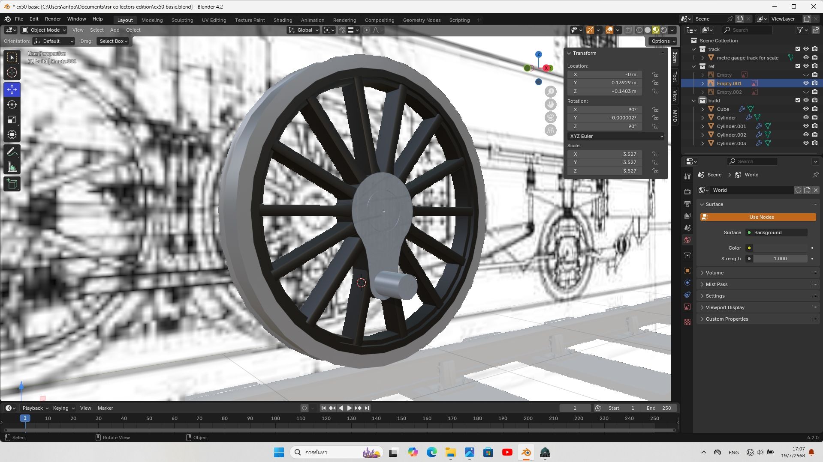Open the Physics properties tab icon
Screen dimensions: 823x462
[x=687, y=283]
